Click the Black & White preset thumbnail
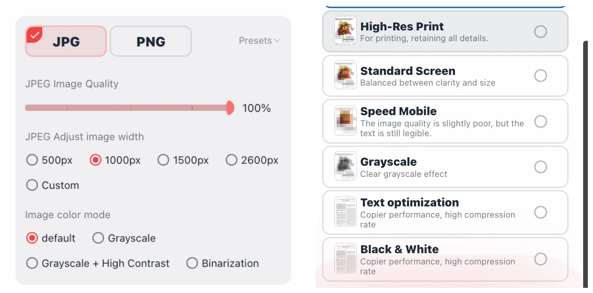Image resolution: width=593 pixels, height=293 pixels. pyautogui.click(x=345, y=258)
